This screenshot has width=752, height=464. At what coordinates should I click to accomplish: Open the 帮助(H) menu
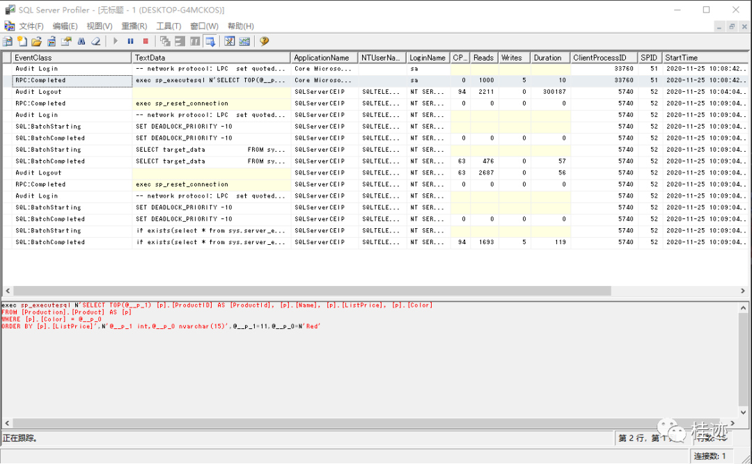pyautogui.click(x=240, y=26)
